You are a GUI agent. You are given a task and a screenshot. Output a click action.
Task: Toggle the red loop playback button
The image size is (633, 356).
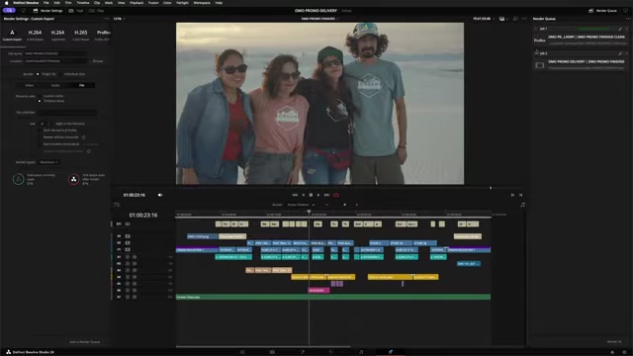click(x=336, y=195)
